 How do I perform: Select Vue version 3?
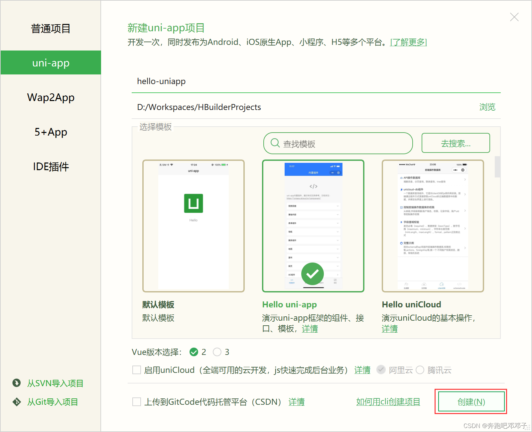point(217,352)
